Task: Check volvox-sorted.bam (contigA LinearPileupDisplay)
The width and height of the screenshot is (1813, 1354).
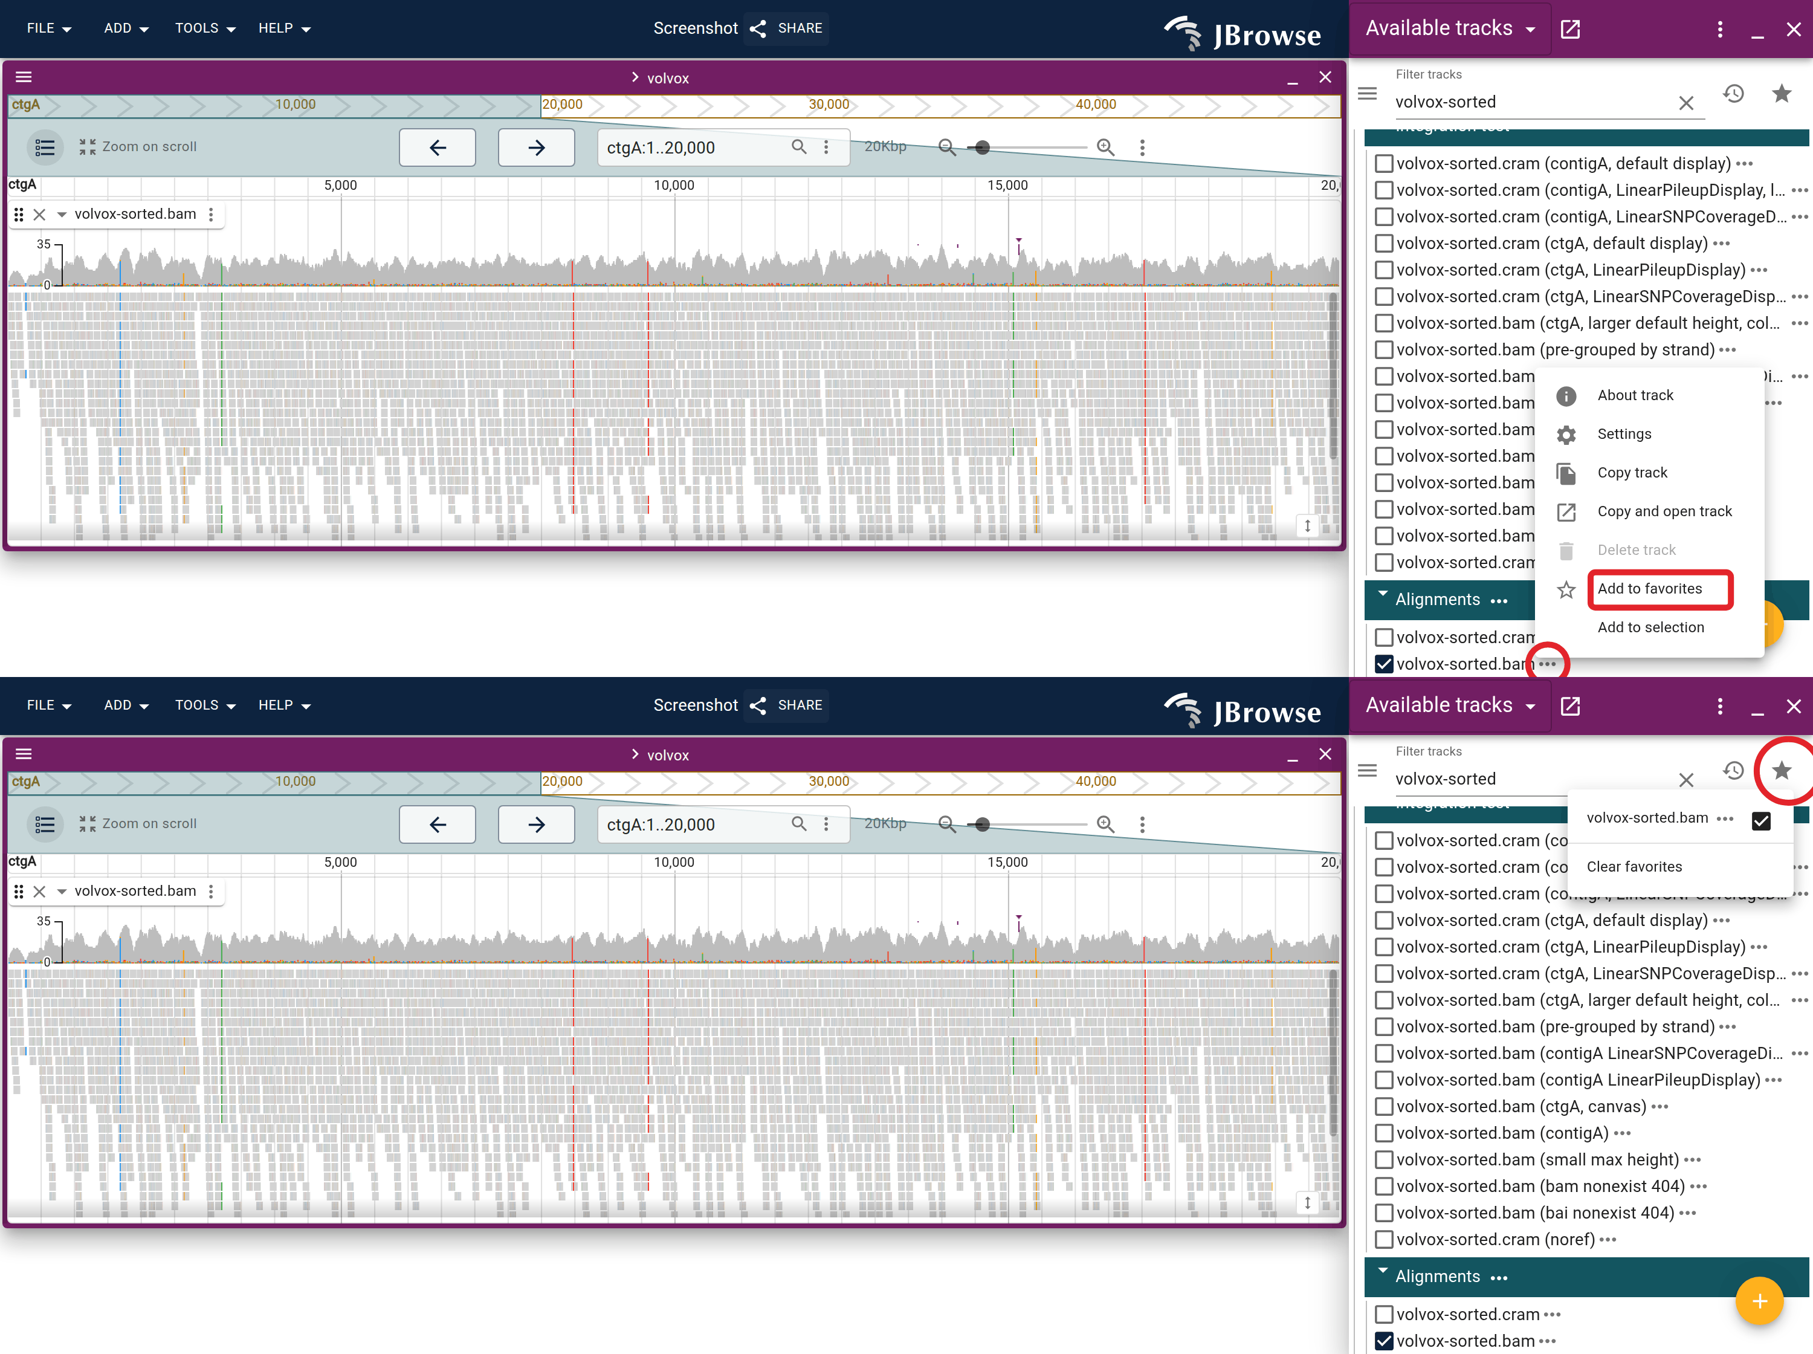Action: coord(1384,1080)
